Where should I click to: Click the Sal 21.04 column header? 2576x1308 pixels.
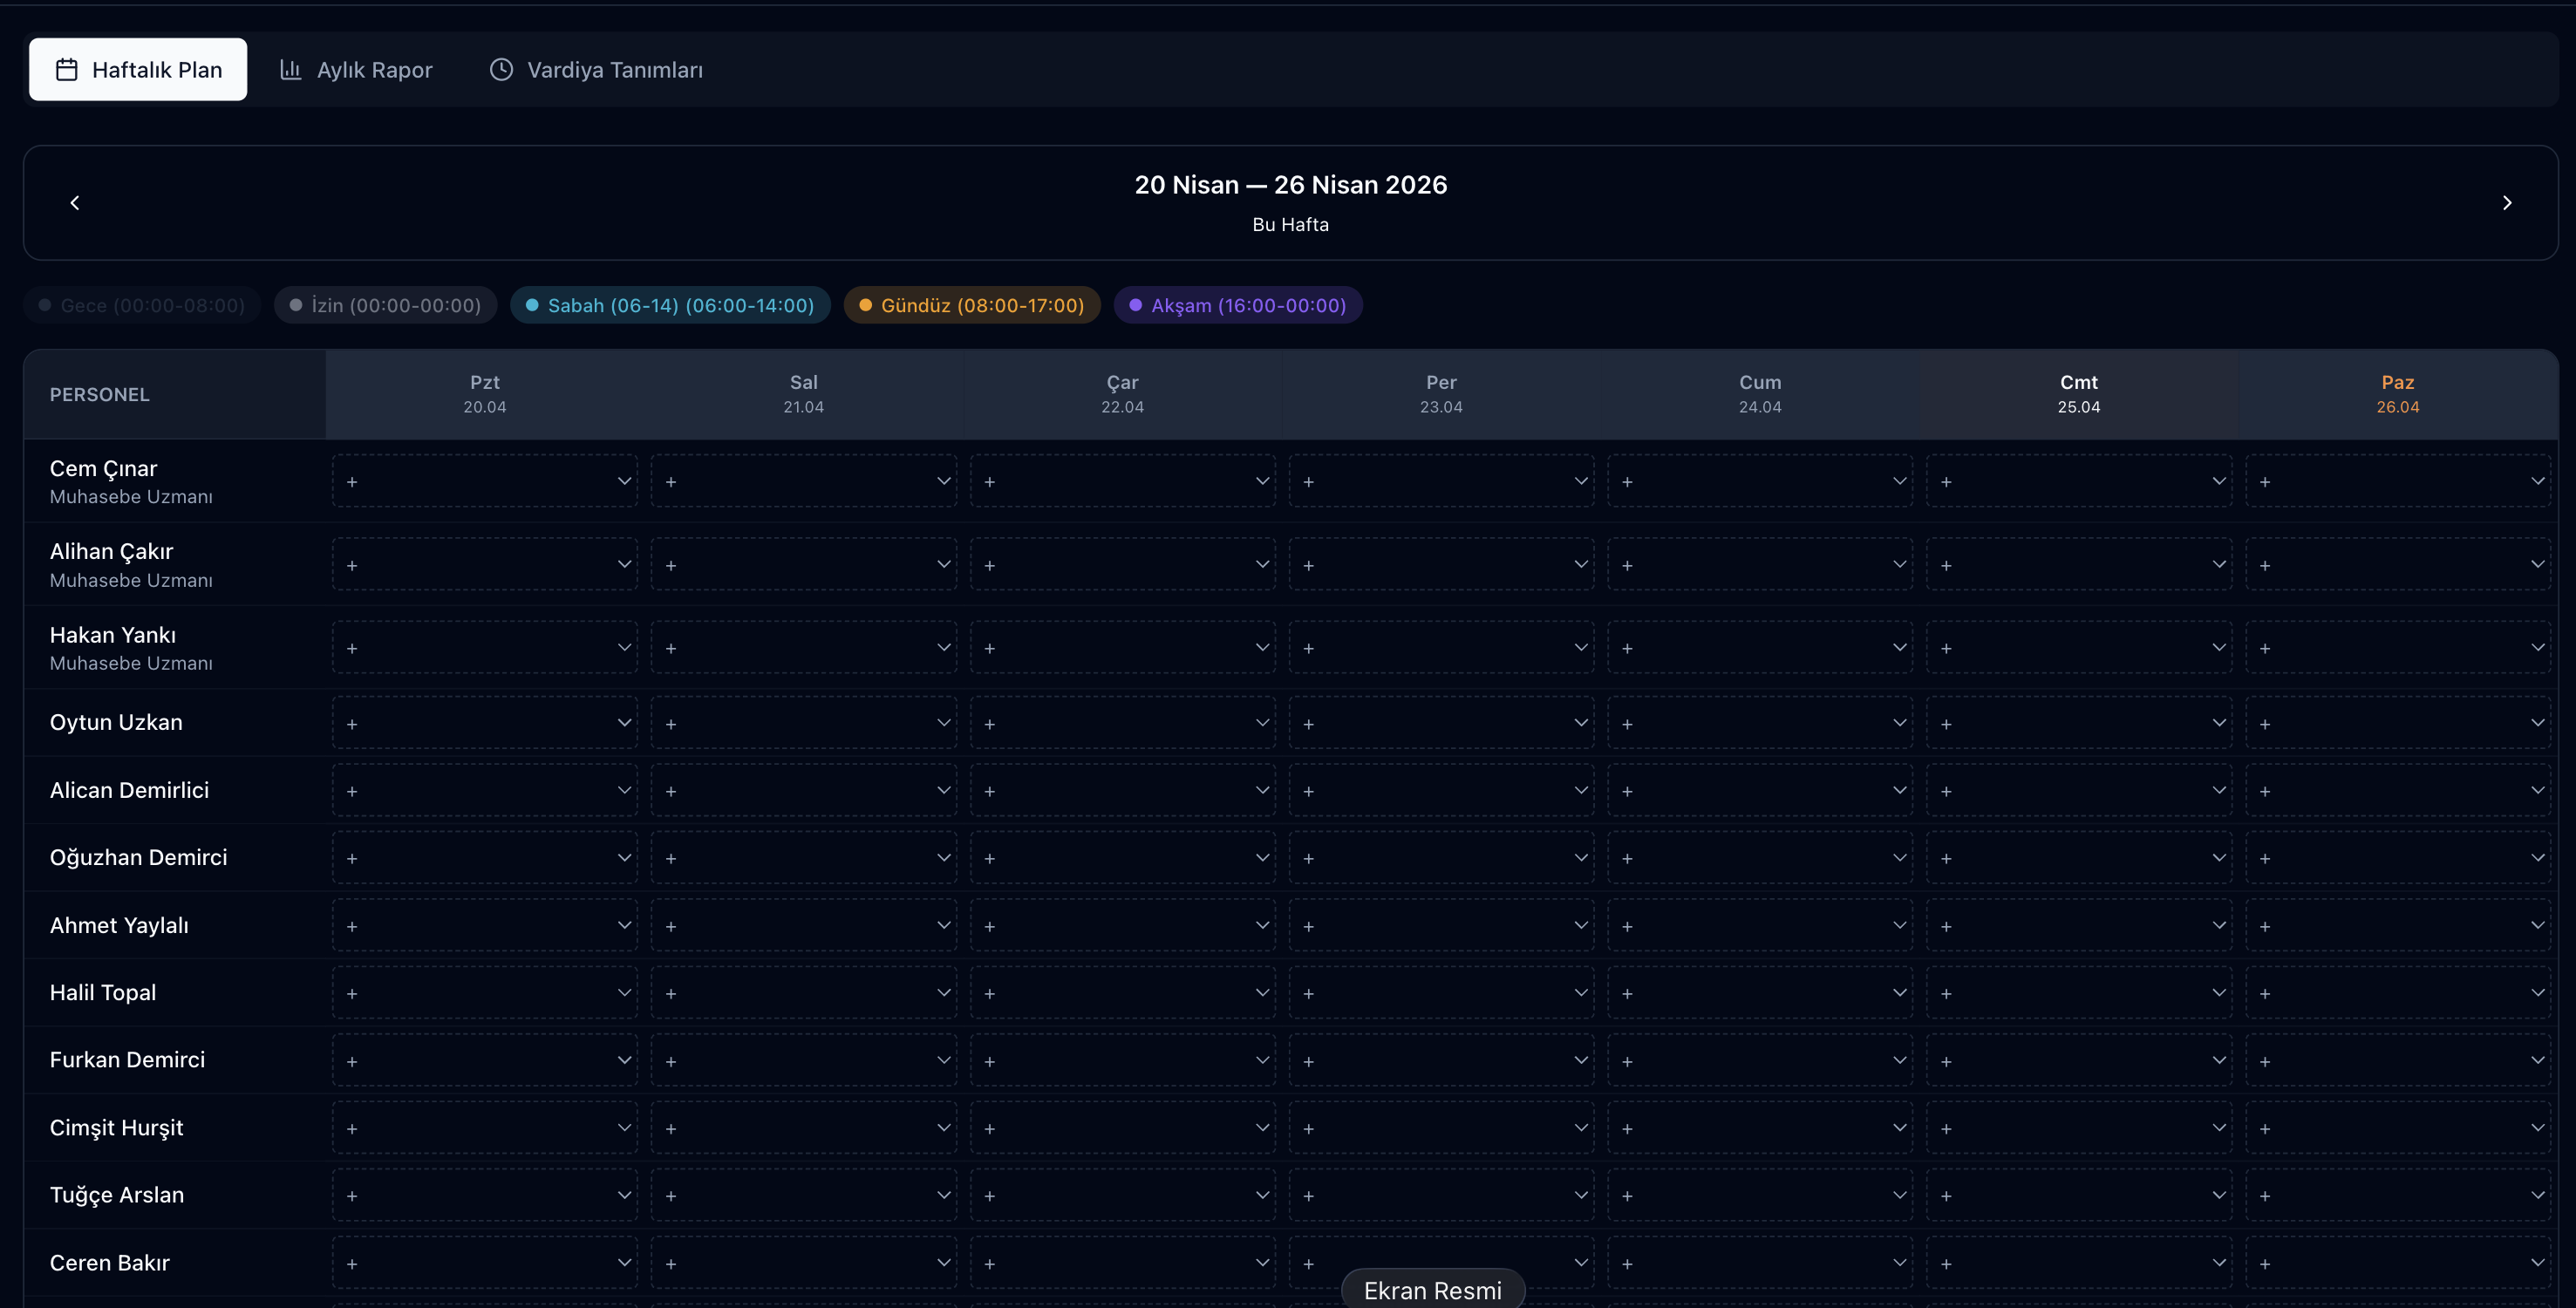click(804, 394)
